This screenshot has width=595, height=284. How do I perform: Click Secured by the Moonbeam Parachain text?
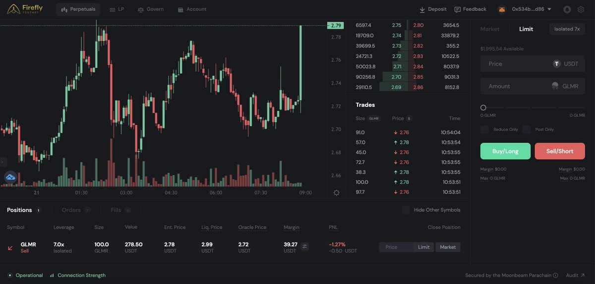pyautogui.click(x=508, y=275)
